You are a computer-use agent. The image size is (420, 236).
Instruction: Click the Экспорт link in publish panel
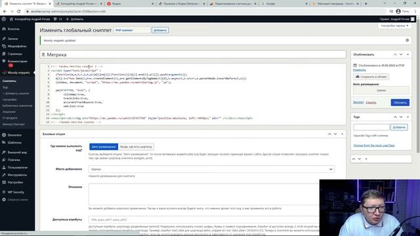tap(358, 102)
